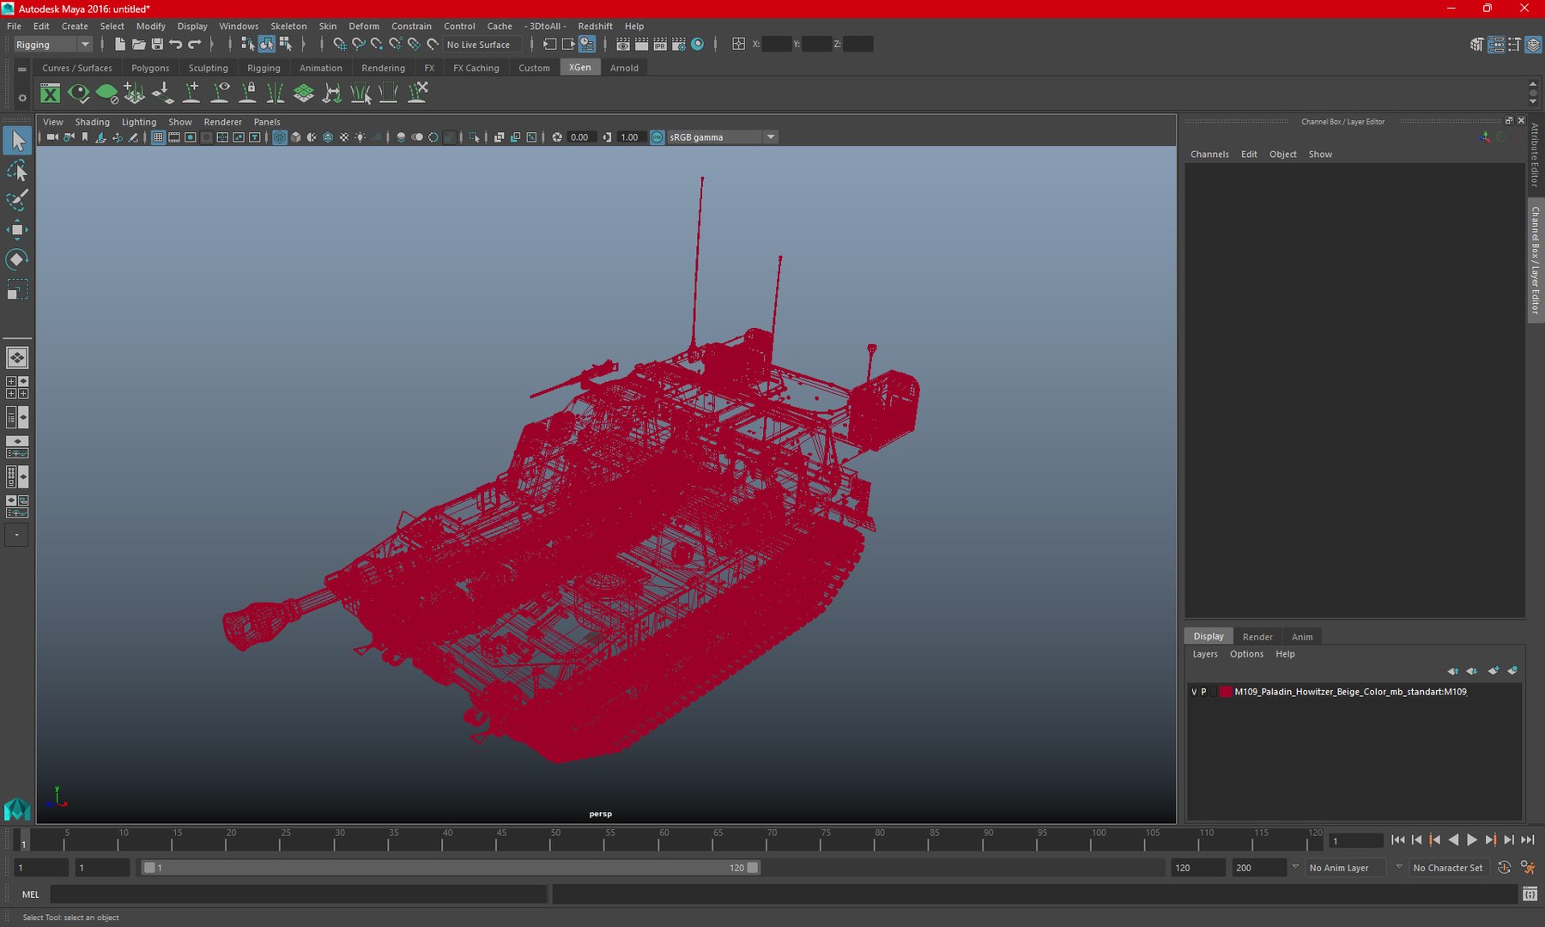Click the current frame field

click(1356, 840)
